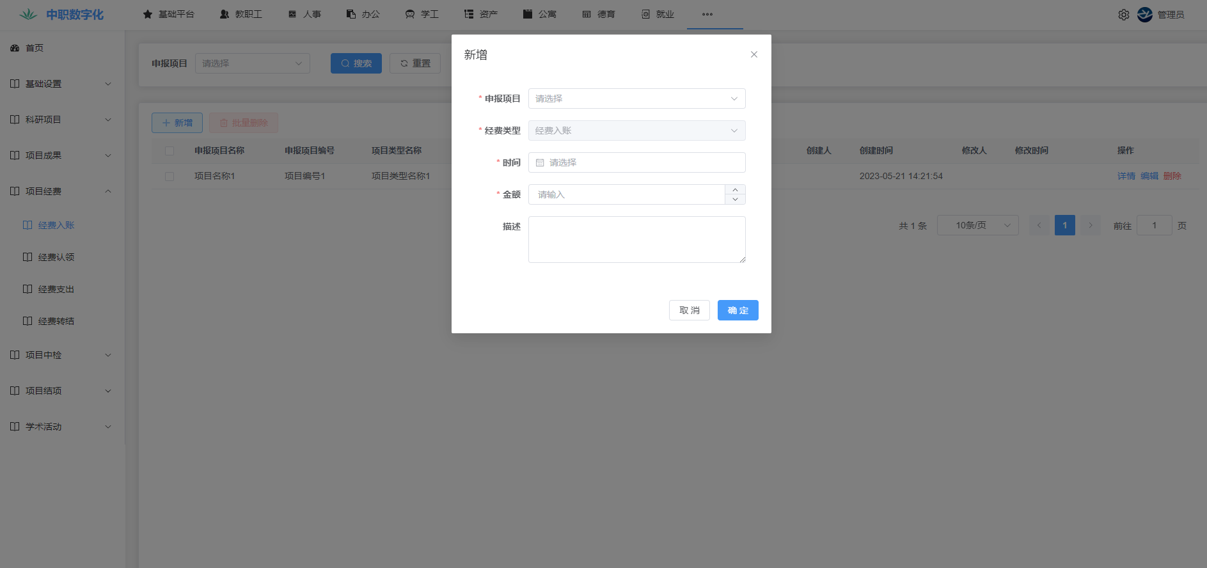Check the checkbox for 项目名称1 row
The height and width of the screenshot is (568, 1207).
click(170, 177)
